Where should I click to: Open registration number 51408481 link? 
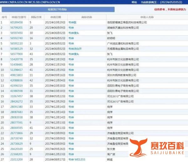[16, 65]
